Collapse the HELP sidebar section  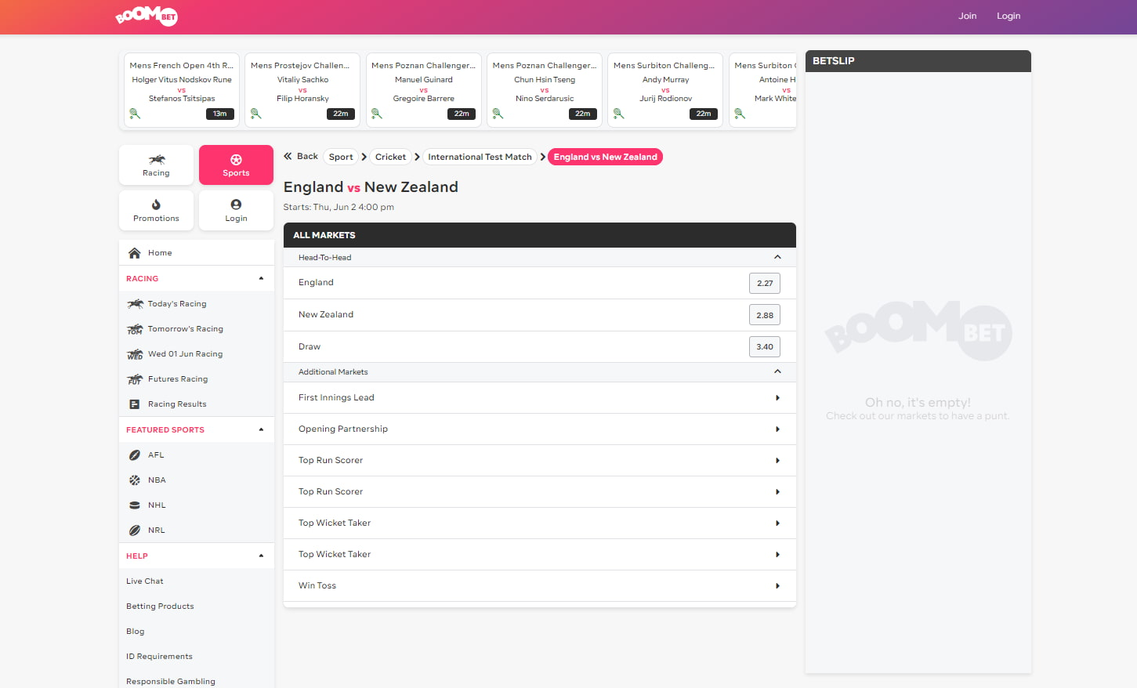point(261,556)
